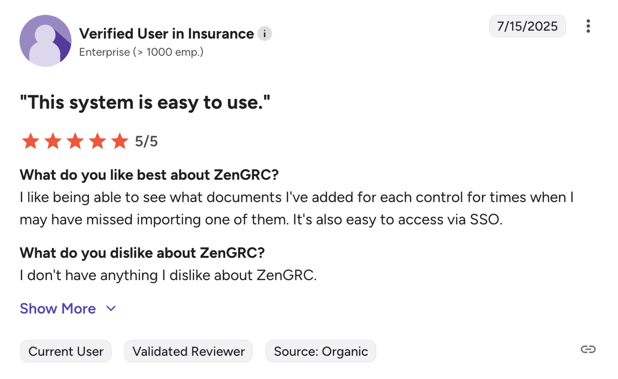Viewport: 618px width, 379px height.
Task: Click the reviewer avatar image
Action: click(45, 41)
